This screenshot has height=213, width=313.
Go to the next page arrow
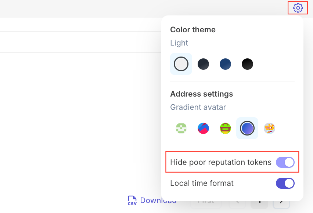[x=282, y=201]
